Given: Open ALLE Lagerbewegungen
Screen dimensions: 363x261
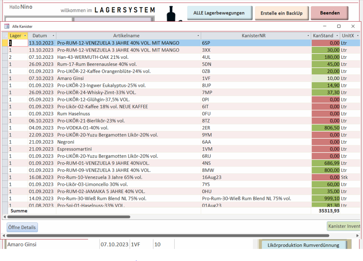Looking at the screenshot, I should pos(219,13).
